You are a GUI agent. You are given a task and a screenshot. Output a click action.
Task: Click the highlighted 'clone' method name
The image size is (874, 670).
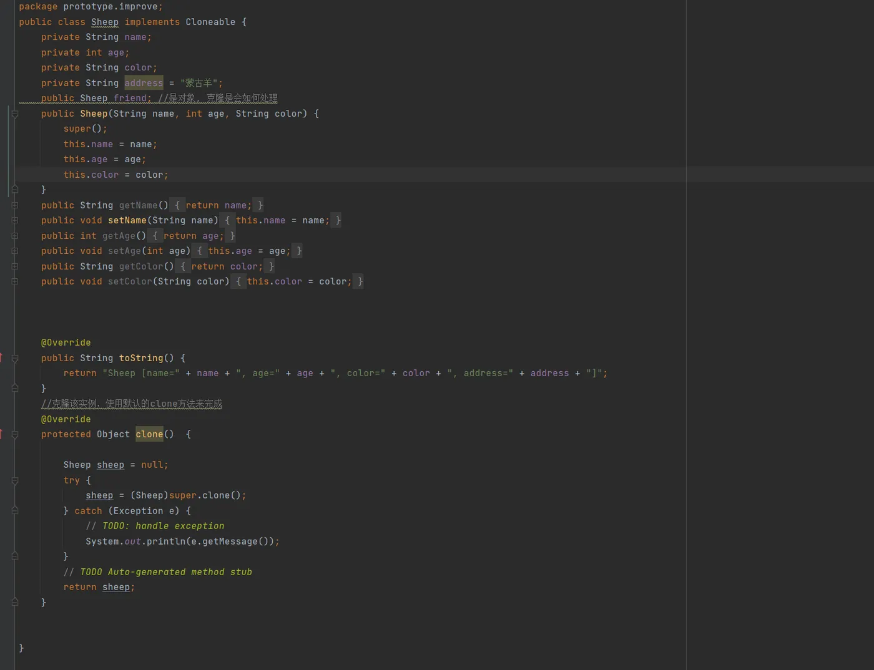tap(149, 434)
